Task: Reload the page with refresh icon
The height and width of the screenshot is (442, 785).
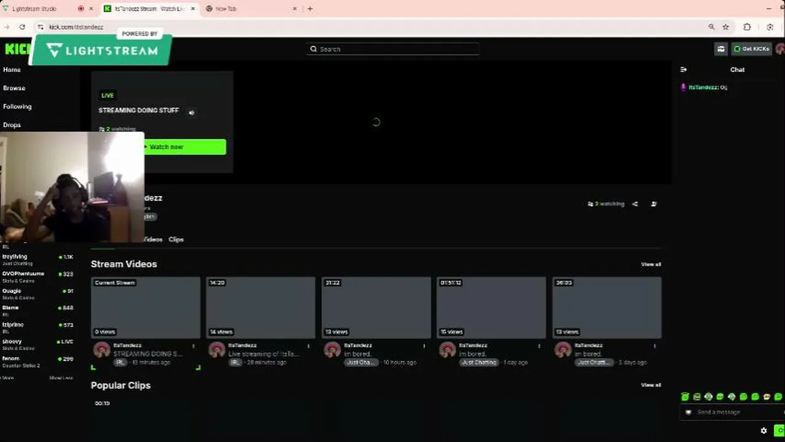Action: (22, 27)
